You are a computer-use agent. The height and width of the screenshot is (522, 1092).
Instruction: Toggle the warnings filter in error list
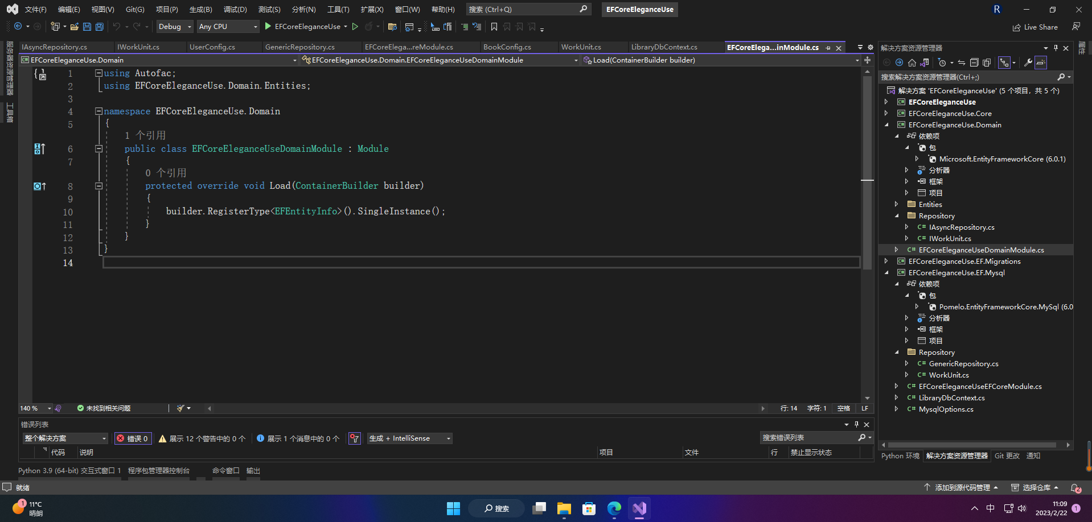pos(202,438)
